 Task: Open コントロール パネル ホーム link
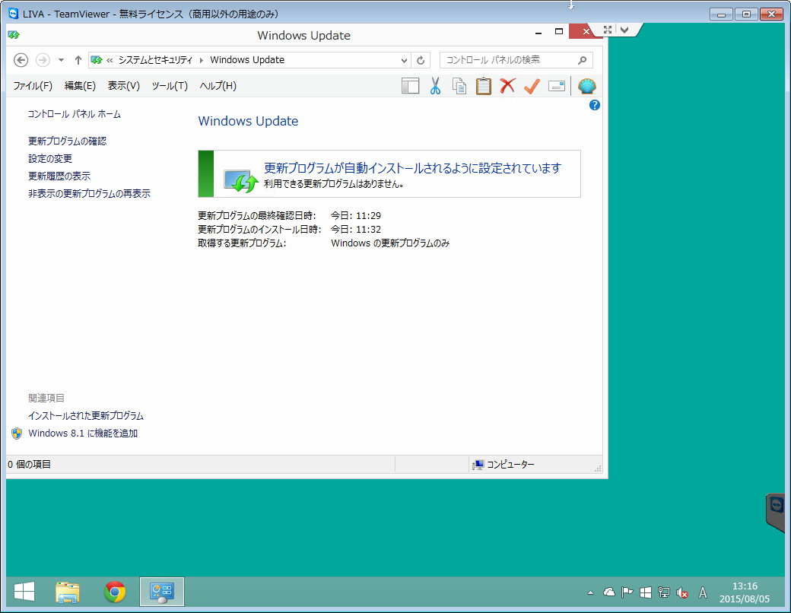tap(75, 114)
